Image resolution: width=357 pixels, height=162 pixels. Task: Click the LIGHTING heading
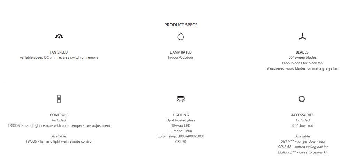[x=181, y=115]
